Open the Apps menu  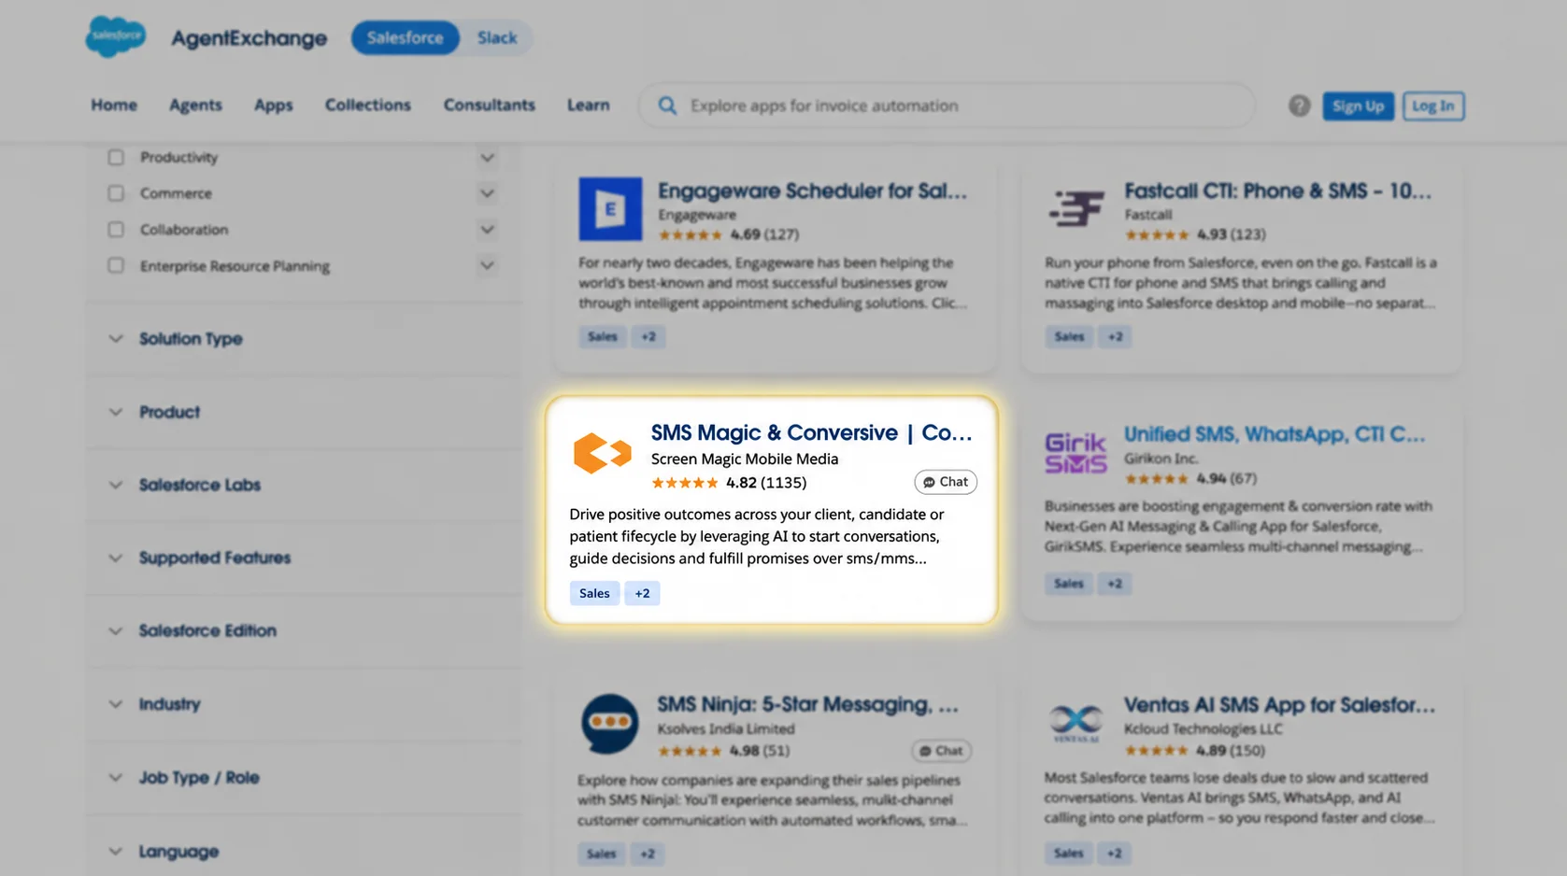(x=273, y=105)
